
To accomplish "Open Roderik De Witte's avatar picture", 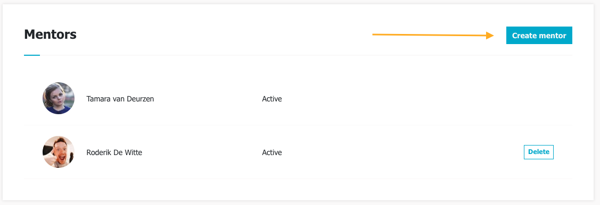I will point(58,152).
